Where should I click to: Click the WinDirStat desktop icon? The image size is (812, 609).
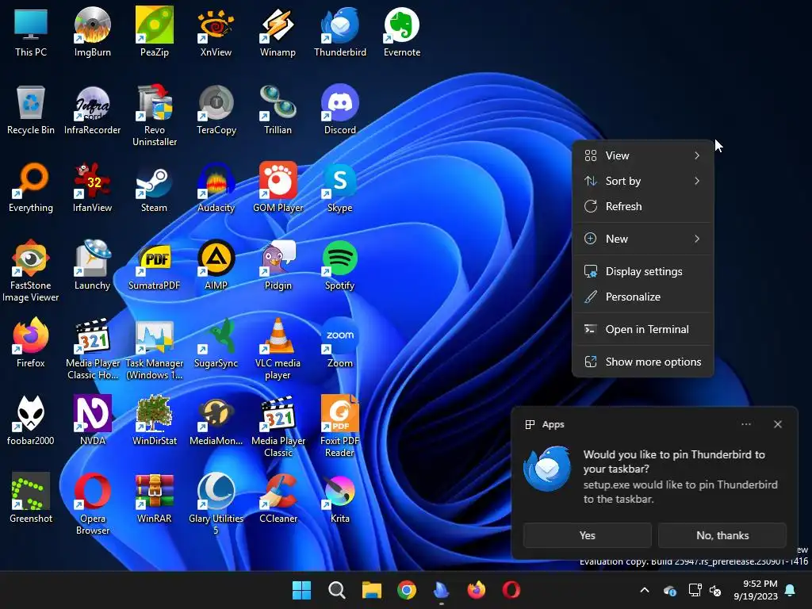point(155,420)
